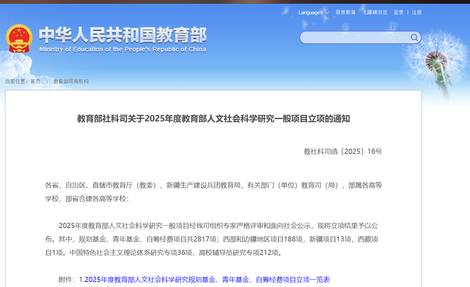Open the Languages dropdown menu
The height and width of the screenshot is (287, 470).
tap(313, 12)
